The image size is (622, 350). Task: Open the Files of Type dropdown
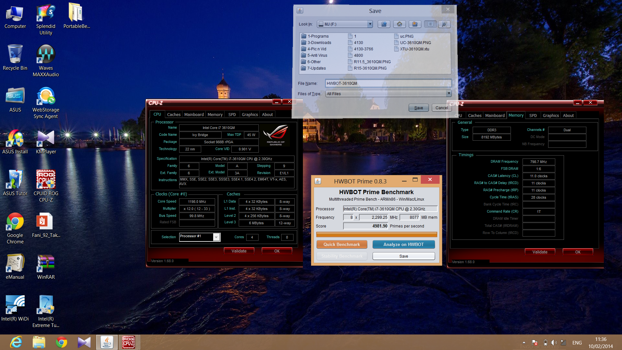[x=449, y=94]
